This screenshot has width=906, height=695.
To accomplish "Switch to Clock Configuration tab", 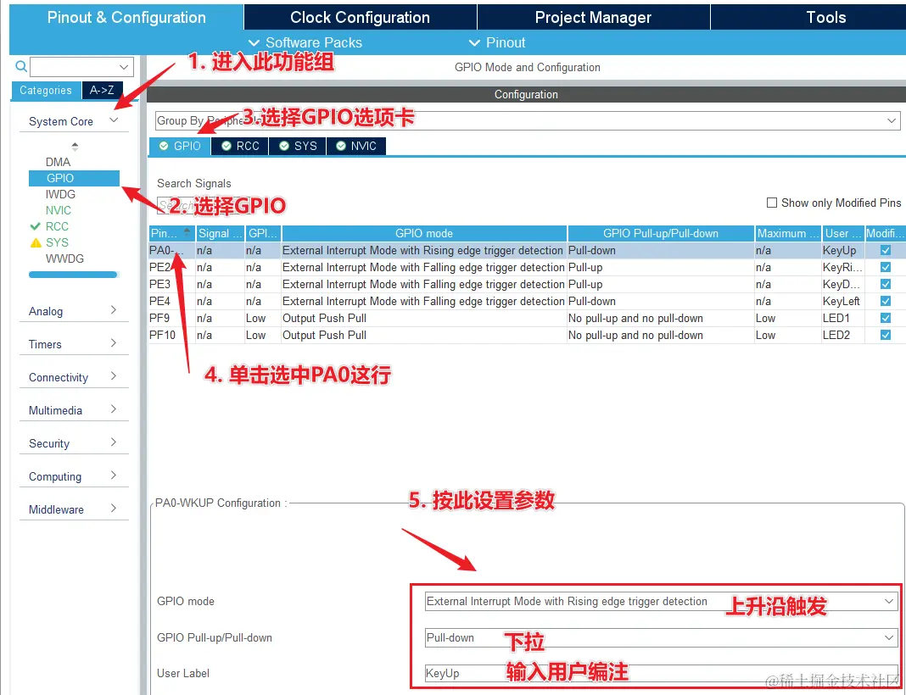I will [x=360, y=17].
